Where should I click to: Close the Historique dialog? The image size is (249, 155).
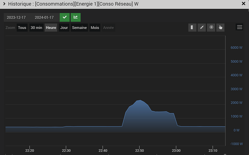click(244, 4)
